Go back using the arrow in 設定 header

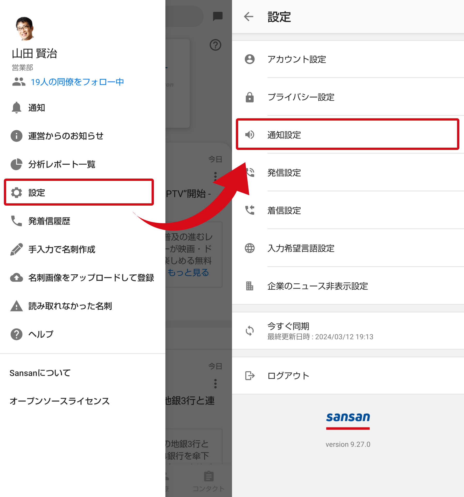tap(249, 17)
